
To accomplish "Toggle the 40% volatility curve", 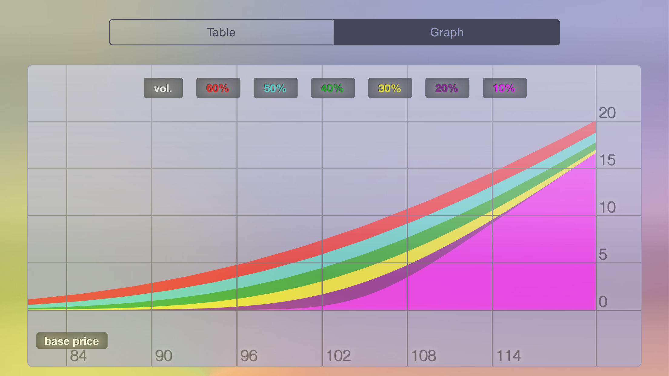I will pos(333,88).
